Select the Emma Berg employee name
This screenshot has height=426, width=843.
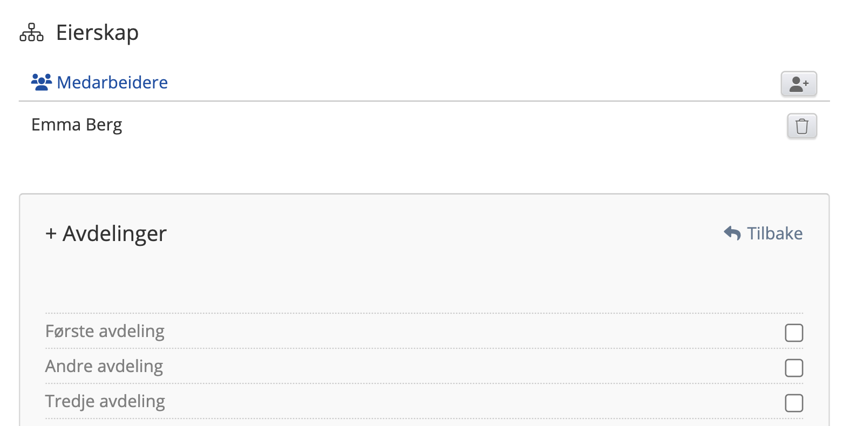[77, 125]
